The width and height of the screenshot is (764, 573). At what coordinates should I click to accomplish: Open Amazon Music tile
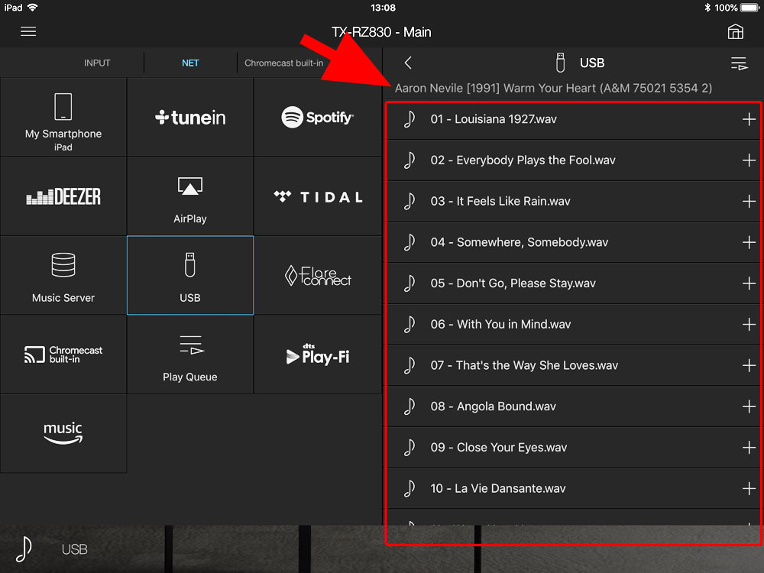63,433
